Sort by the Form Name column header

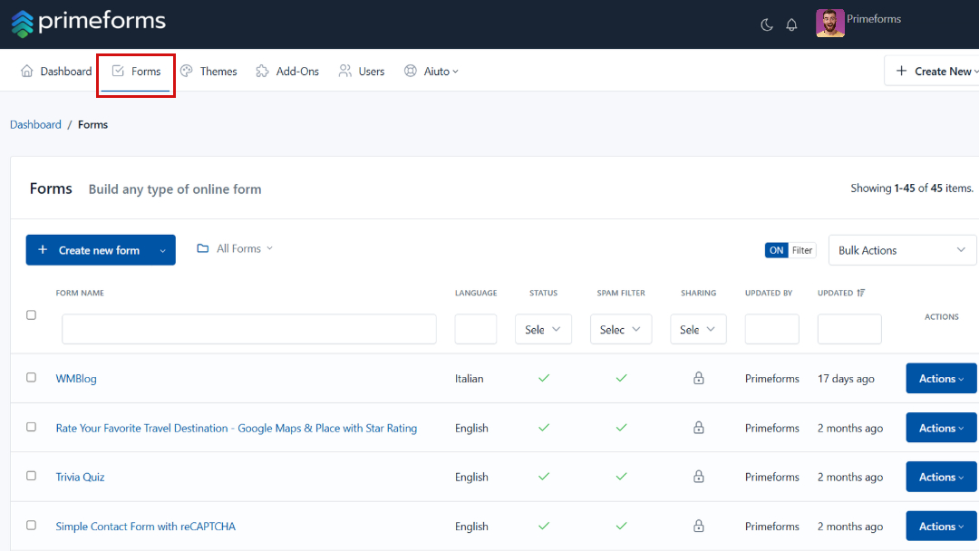point(80,293)
